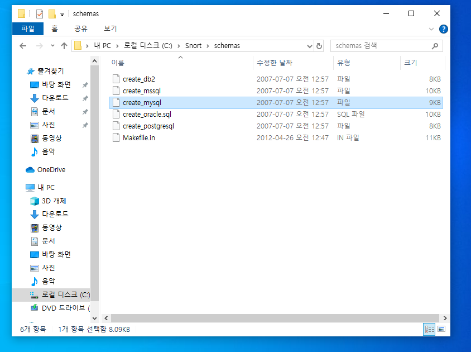Refresh the folder view
Screen dimensions: 471x352
(319, 46)
